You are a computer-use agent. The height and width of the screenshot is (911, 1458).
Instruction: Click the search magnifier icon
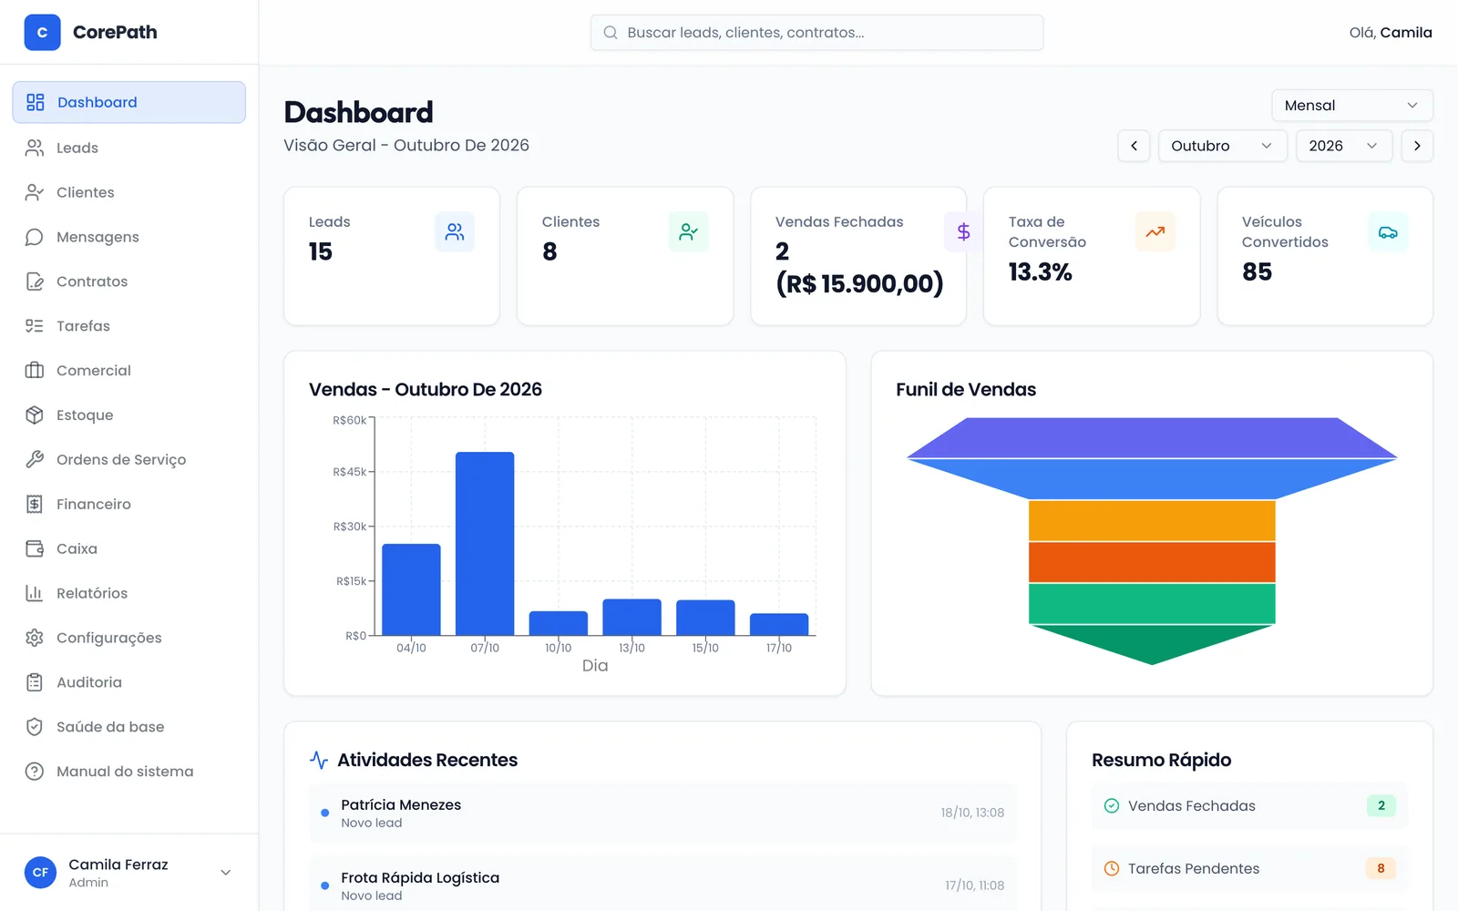click(x=611, y=33)
